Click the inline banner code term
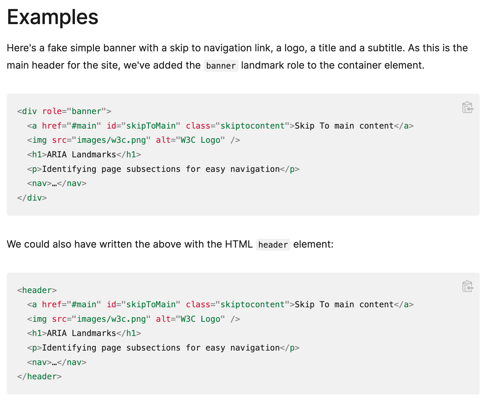Screen dimensions: 485x400 [221, 66]
